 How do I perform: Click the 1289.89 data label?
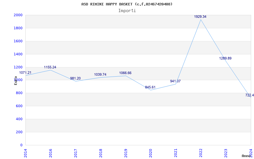tap(225, 58)
